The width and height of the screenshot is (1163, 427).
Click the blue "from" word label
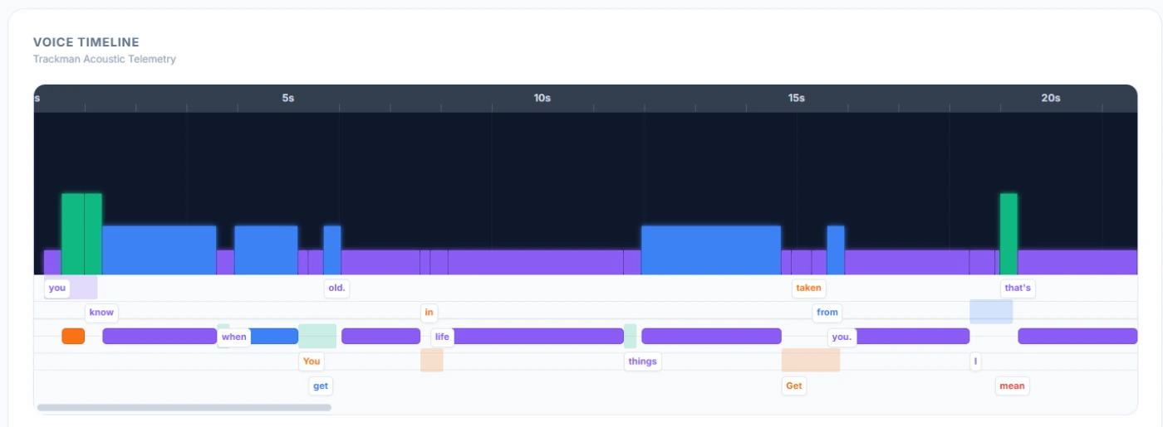[x=827, y=313]
